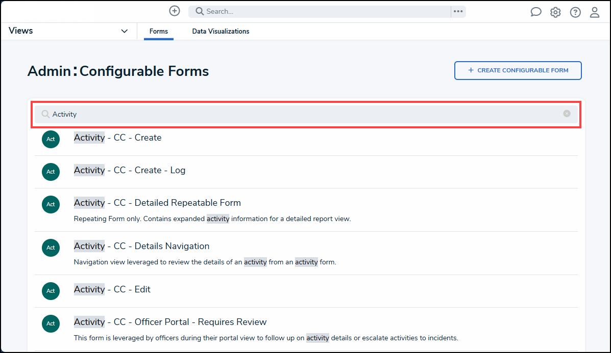Click the Act badge beside Activity - CC - Create
The image size is (611, 353).
[51, 139]
